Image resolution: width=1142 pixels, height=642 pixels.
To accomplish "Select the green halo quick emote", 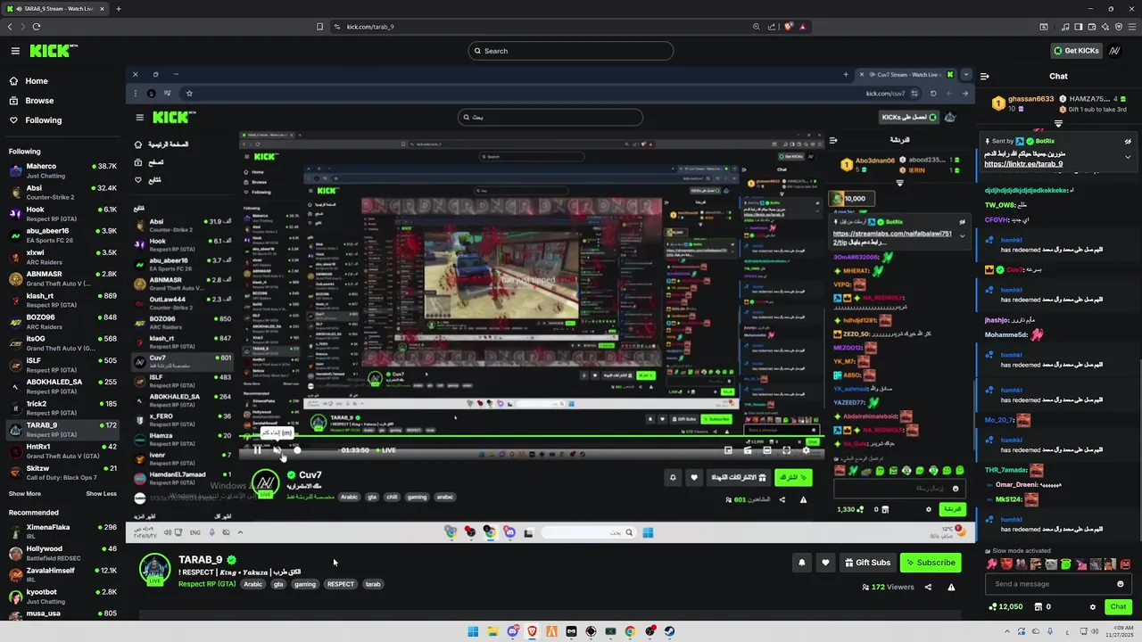I will pos(1066,564).
